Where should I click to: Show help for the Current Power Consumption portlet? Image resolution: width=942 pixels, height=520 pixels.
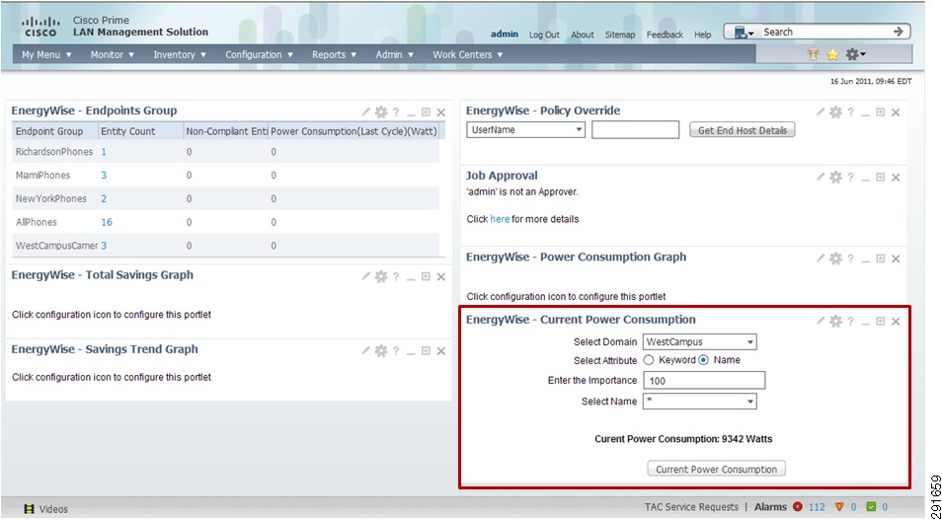pos(851,321)
